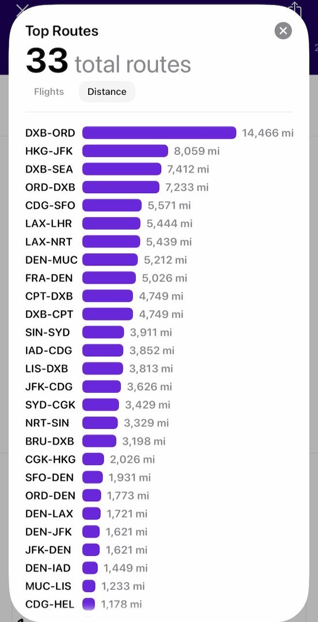Image resolution: width=318 pixels, height=622 pixels.
Task: Select the Distance tab
Action: [x=107, y=92]
